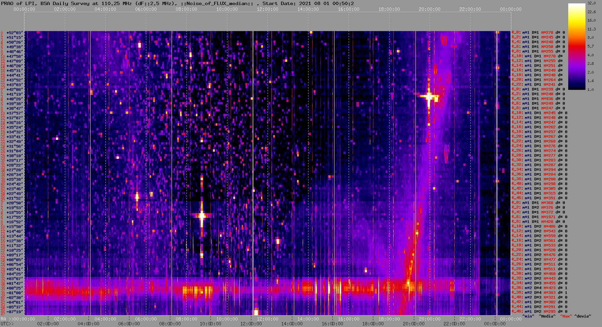
Task: Click the '^min^' legend label
Action: (x=528, y=316)
